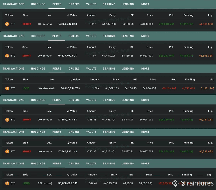The width and height of the screenshot is (216, 190).
Task: Click amount -1.31K
Action: point(92,24)
